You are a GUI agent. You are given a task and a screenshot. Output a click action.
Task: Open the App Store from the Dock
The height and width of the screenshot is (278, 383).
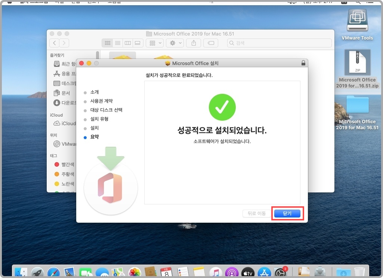(264, 272)
